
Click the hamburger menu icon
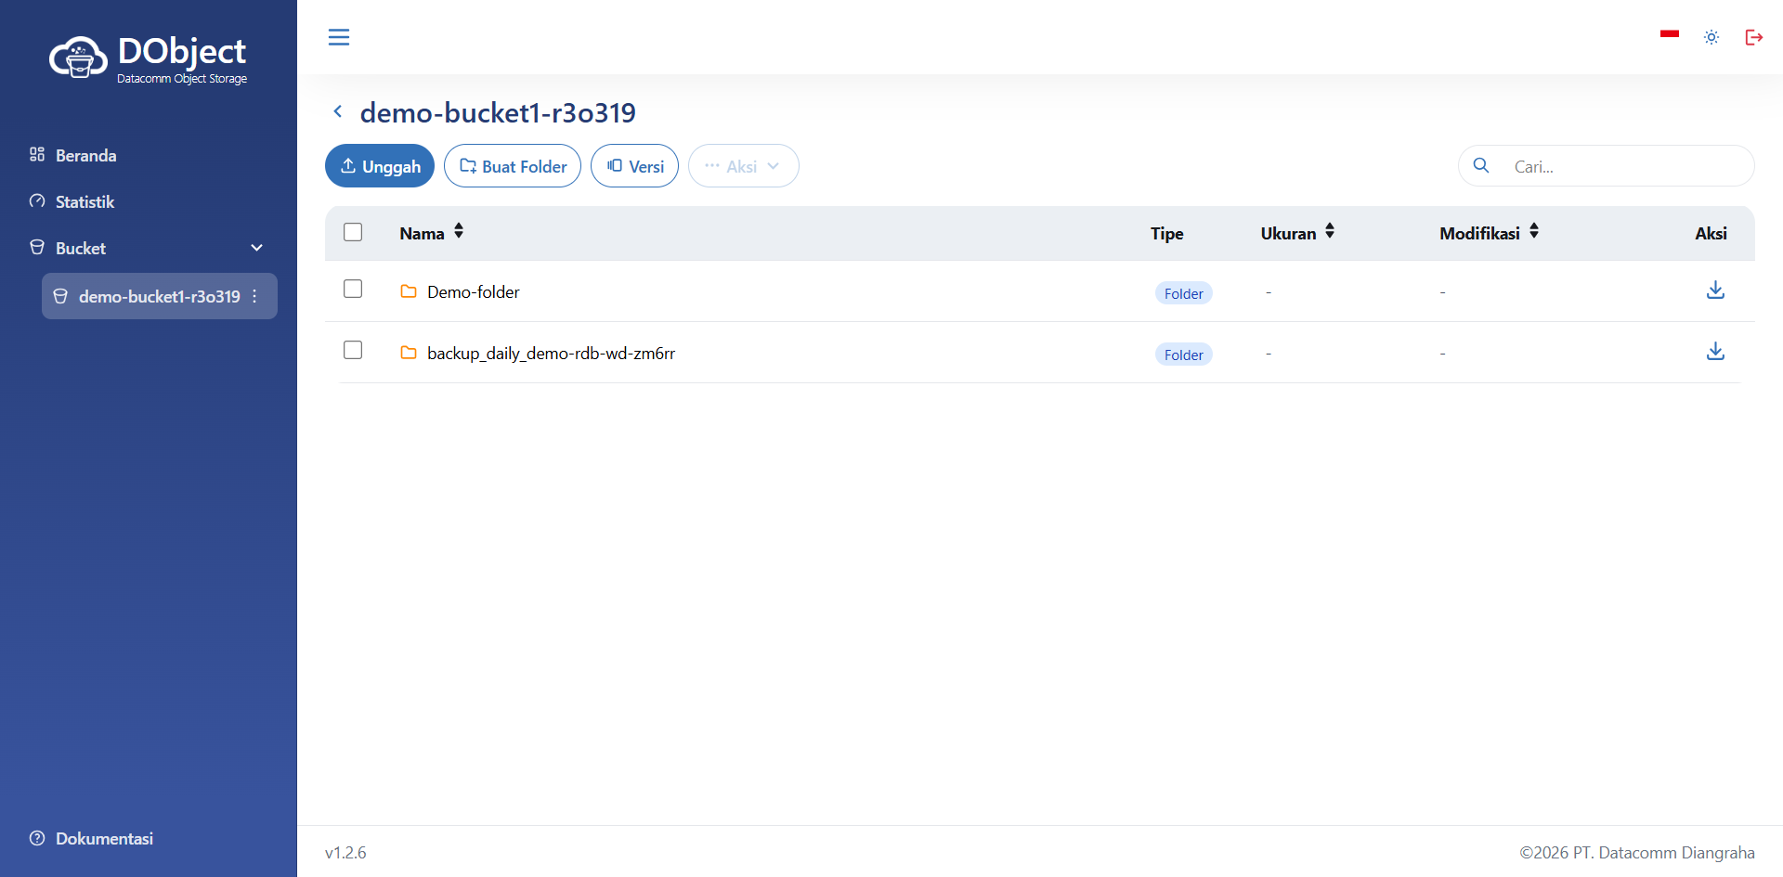[x=339, y=37]
